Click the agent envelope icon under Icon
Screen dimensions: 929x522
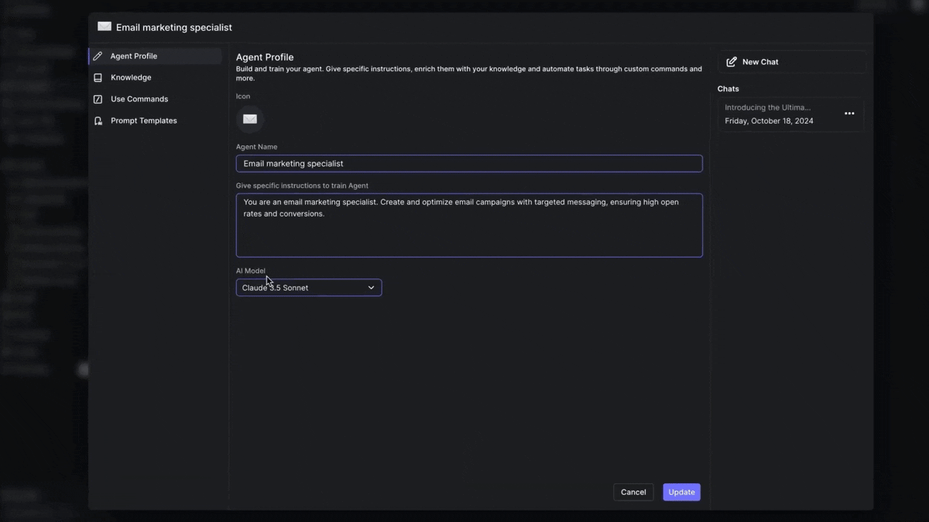[x=249, y=118]
